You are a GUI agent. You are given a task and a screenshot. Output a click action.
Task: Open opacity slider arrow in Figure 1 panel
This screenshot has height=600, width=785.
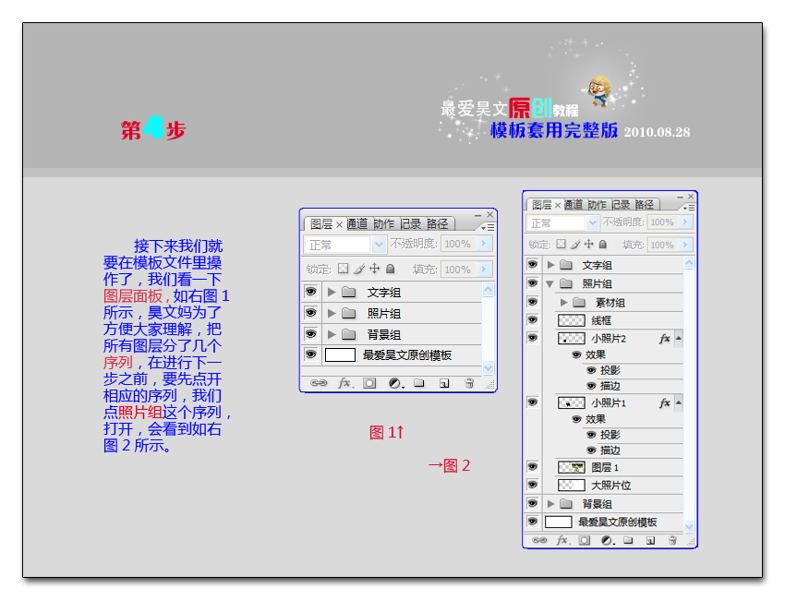coord(484,243)
